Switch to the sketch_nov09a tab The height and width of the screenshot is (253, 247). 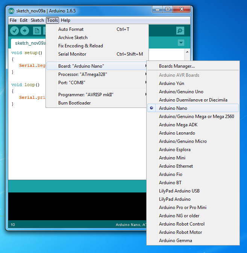(29, 43)
